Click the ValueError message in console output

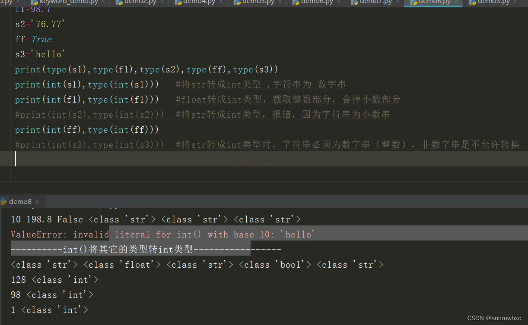tap(163, 234)
